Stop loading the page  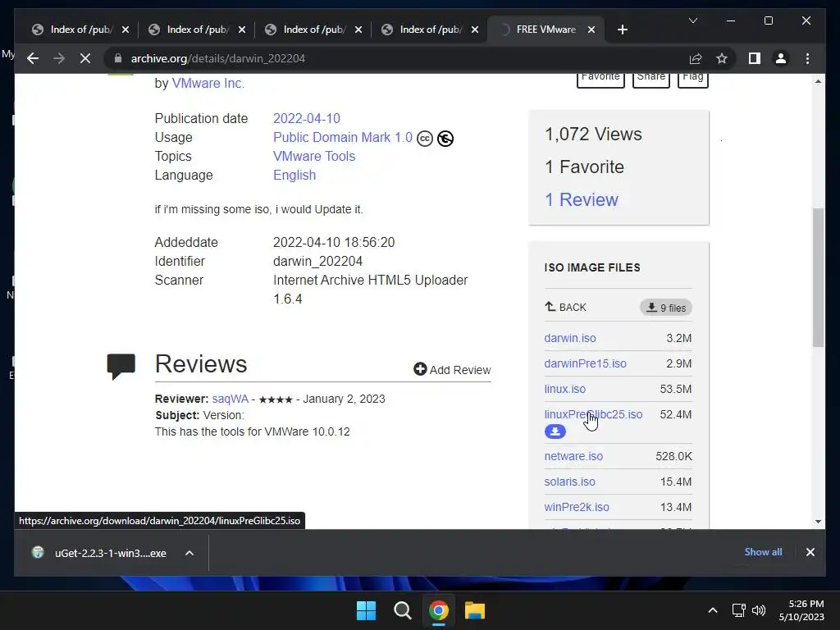coord(85,58)
